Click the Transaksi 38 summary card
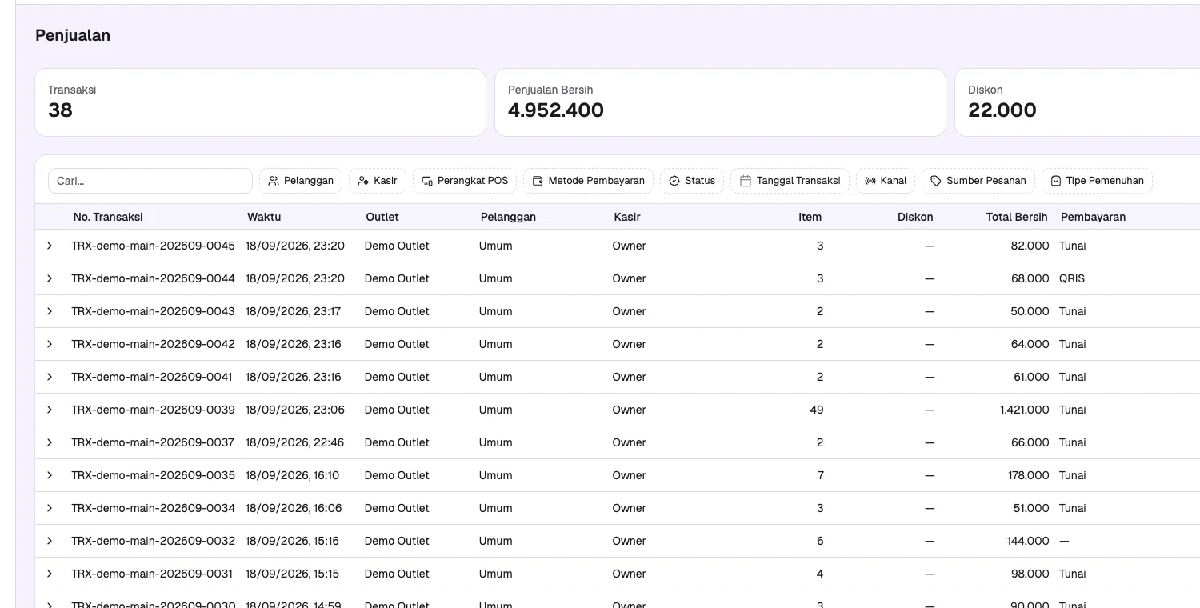Screen dimensions: 1200x608 pyautogui.click(x=260, y=102)
